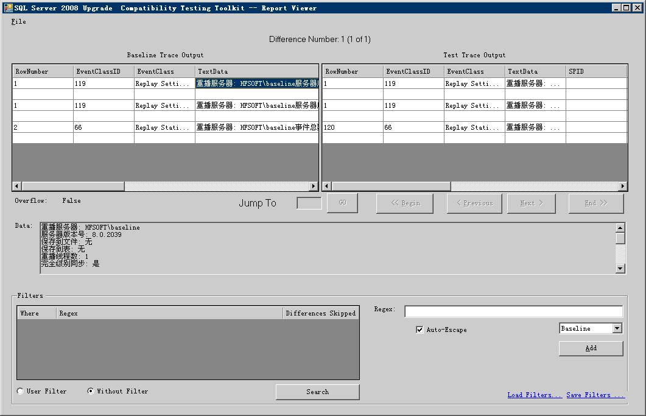Click the "重播线程数: 1" line in Data box

[x=65, y=256]
